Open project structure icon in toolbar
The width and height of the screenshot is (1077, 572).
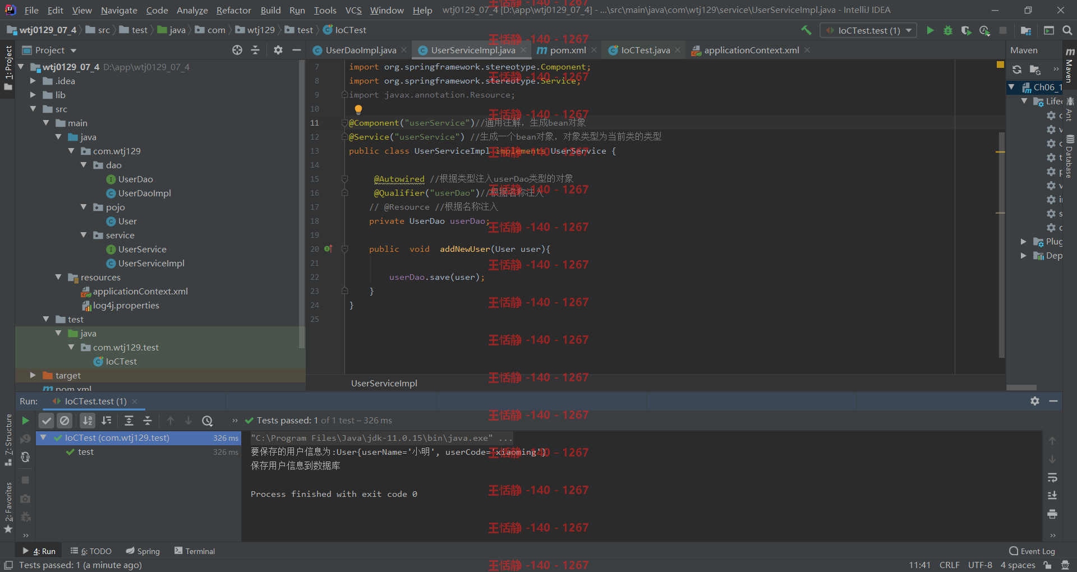click(1026, 30)
